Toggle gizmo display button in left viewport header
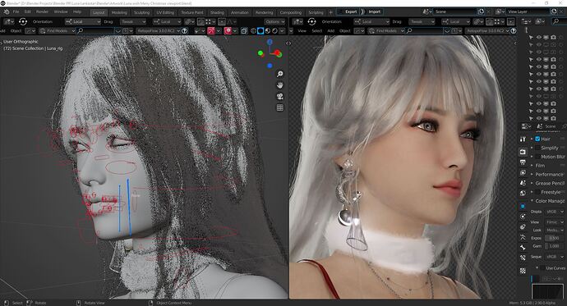Image resolution: width=567 pixels, height=306 pixels. point(211,31)
